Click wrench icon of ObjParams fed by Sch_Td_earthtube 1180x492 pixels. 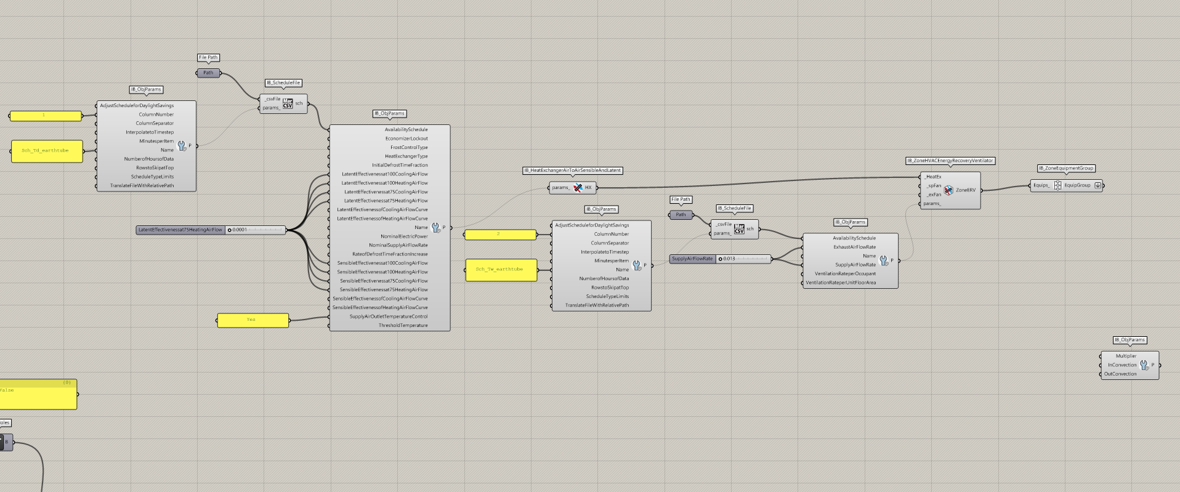(x=182, y=146)
